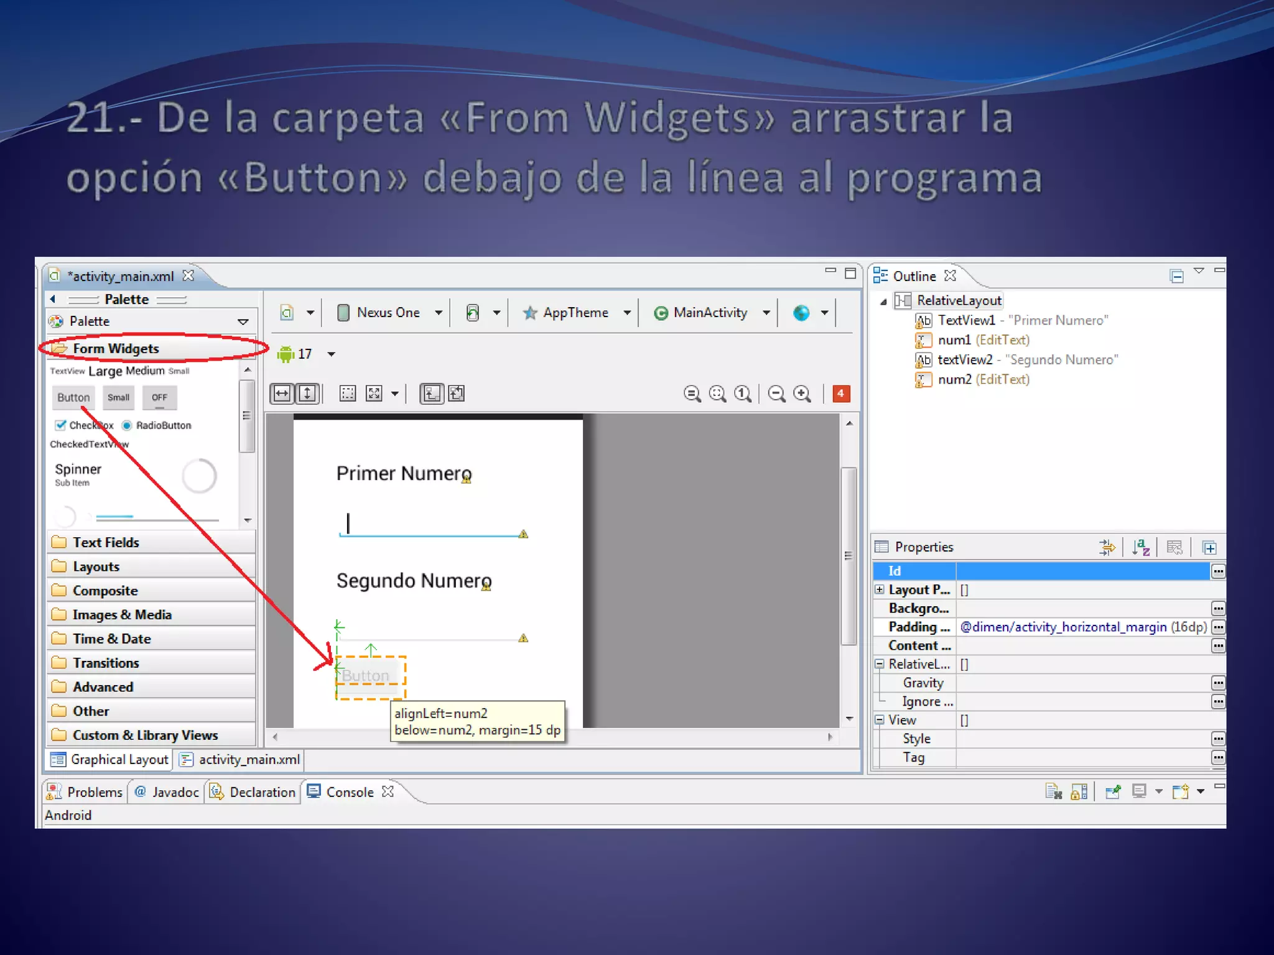Click the globe locale icon

coord(801,313)
